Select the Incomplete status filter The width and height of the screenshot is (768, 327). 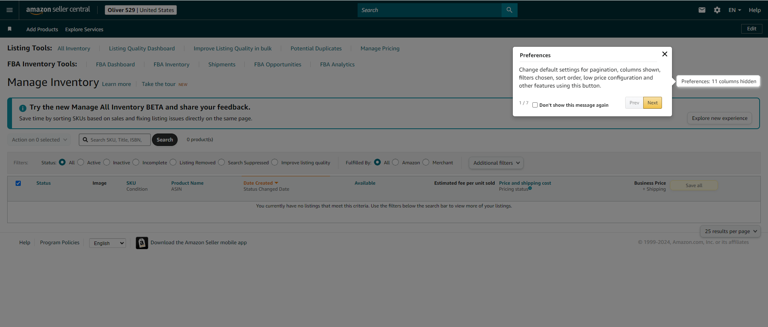[x=136, y=162]
